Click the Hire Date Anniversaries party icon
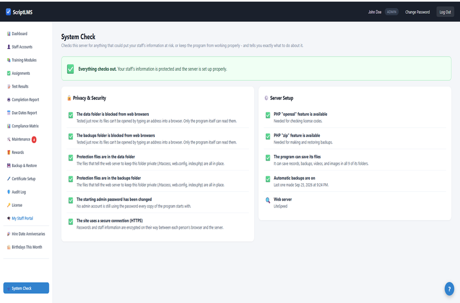This screenshot has height=303, width=460. point(9,234)
